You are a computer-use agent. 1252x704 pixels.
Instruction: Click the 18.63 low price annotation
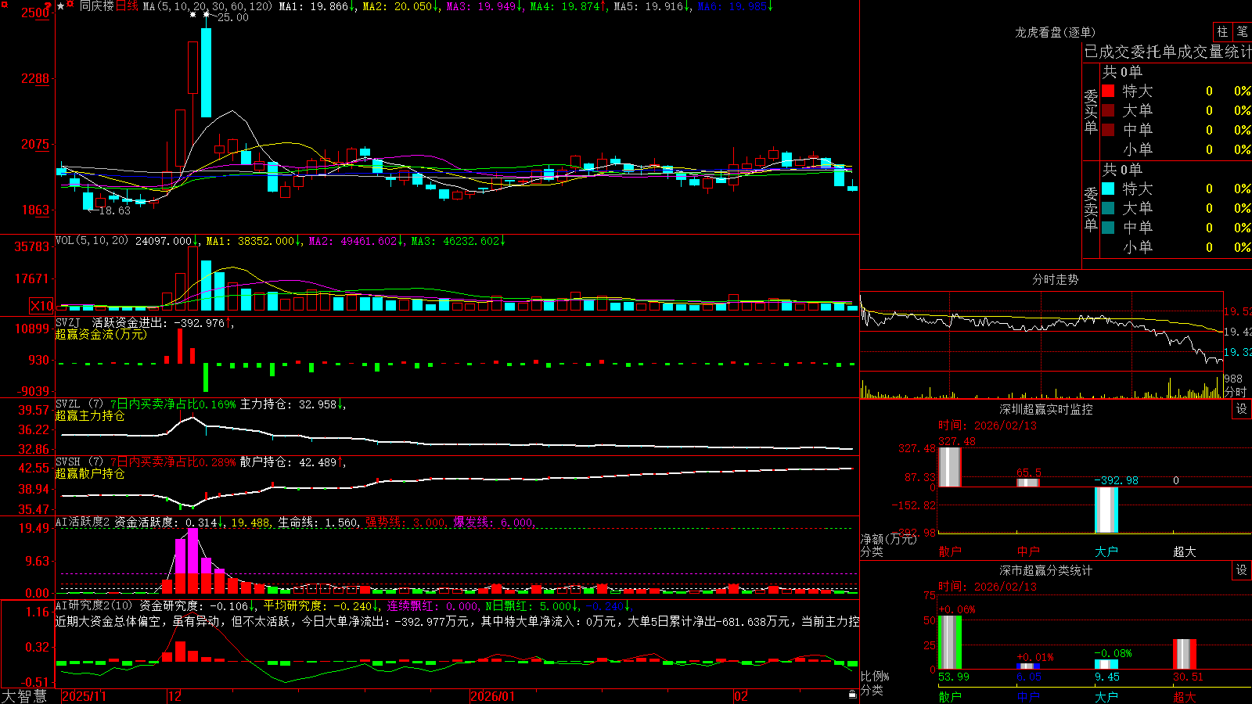click(x=114, y=210)
